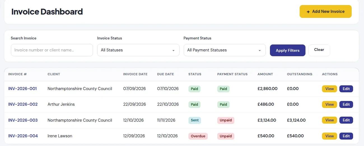Click the Amount column header
Viewport: 364px width, 146px height.
point(265,74)
